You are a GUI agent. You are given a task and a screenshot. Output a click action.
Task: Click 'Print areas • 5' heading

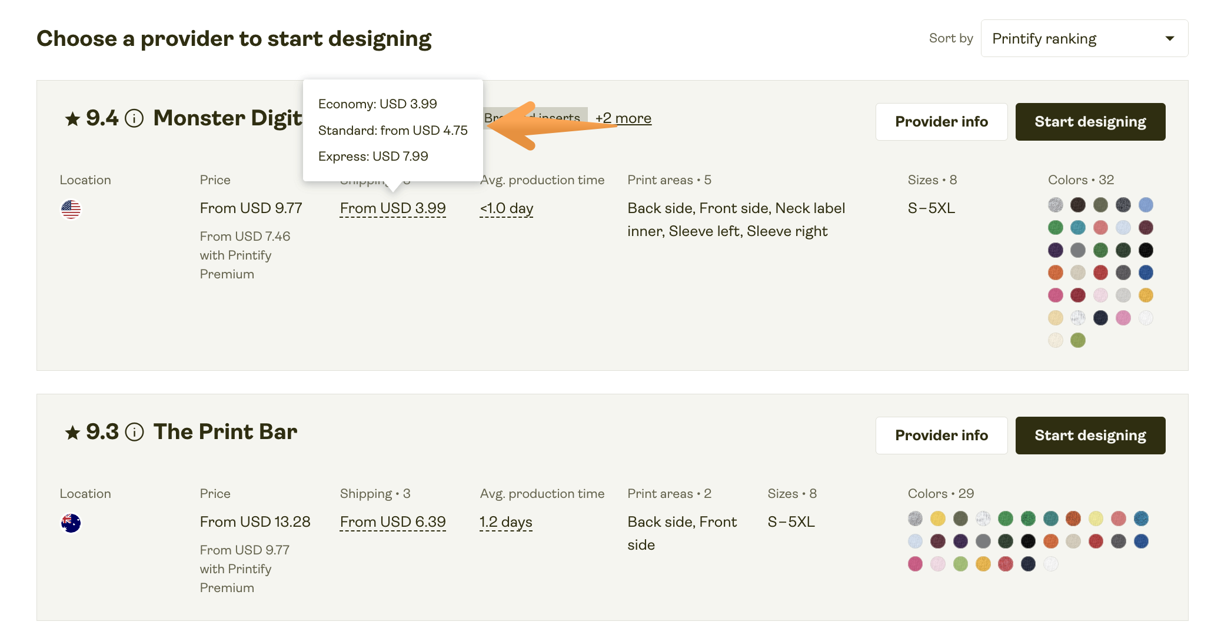tap(669, 180)
